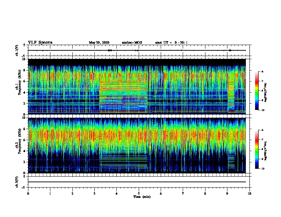
Task: Click the "-10" label on ch.2 colorbar
Action: 262,169
